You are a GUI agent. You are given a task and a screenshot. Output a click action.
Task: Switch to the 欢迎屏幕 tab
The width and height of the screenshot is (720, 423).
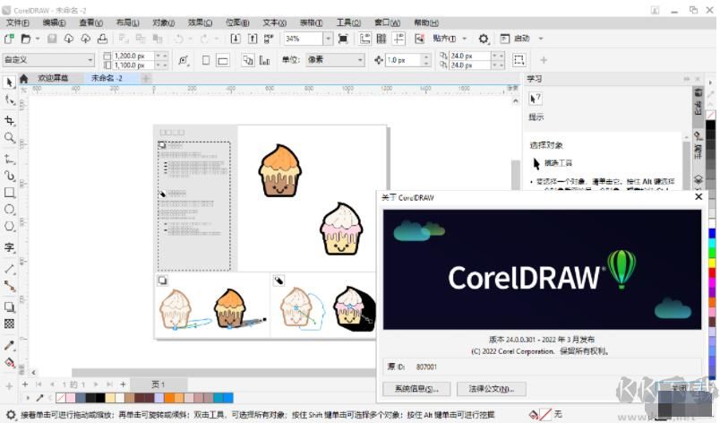[52, 79]
